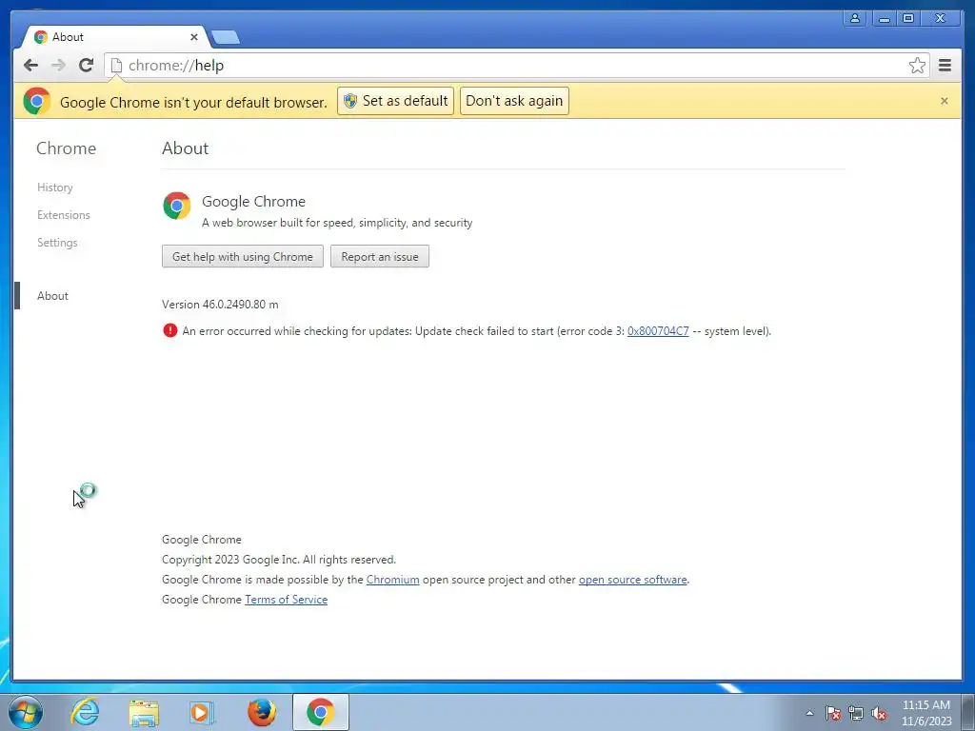Launch Internet Explorer from the taskbar
The image size is (975, 731).
coord(85,712)
